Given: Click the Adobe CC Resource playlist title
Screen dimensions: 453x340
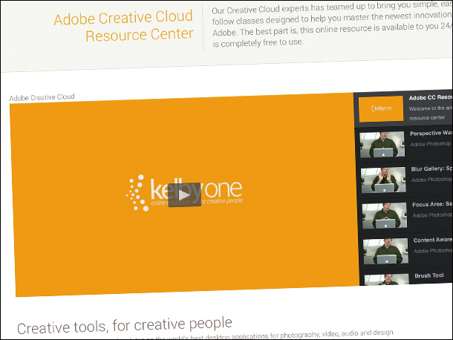Looking at the screenshot, I should click(x=431, y=98).
